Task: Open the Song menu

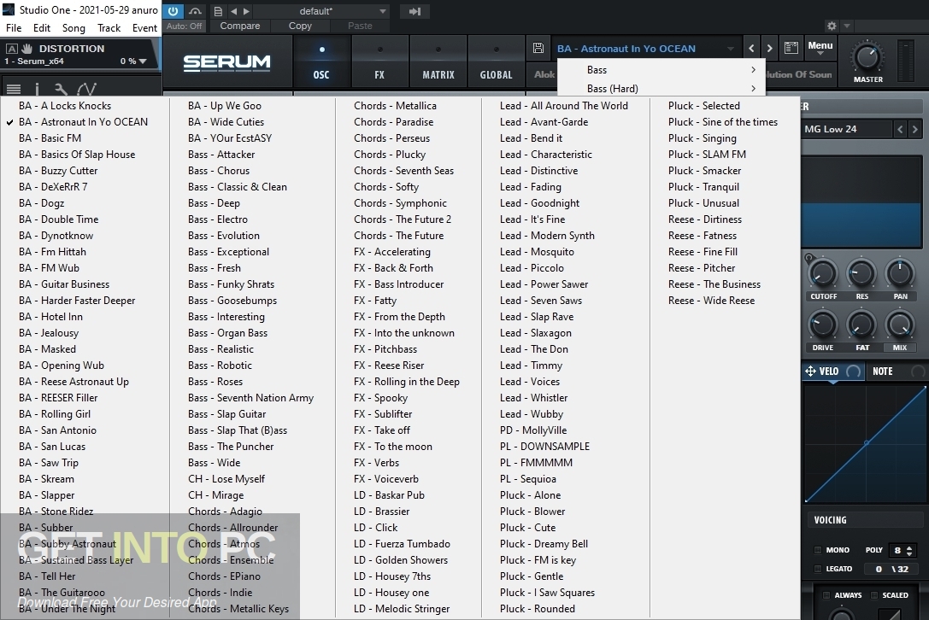Action: (73, 28)
